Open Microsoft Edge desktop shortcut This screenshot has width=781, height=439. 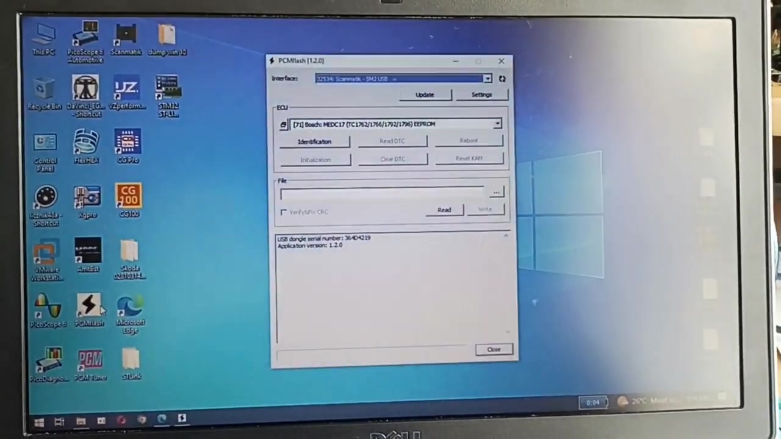(130, 315)
